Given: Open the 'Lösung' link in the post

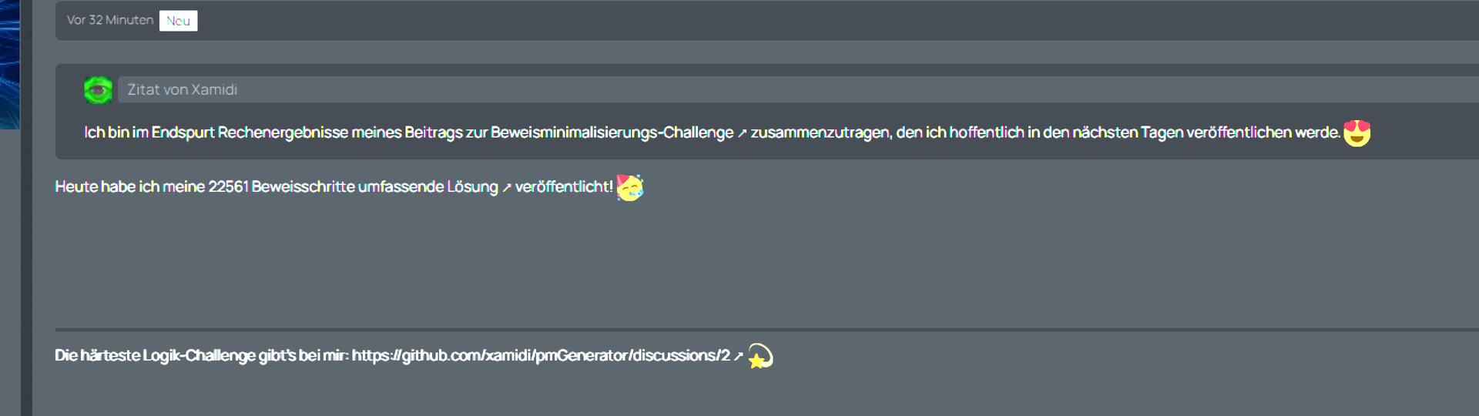Looking at the screenshot, I should [x=472, y=187].
